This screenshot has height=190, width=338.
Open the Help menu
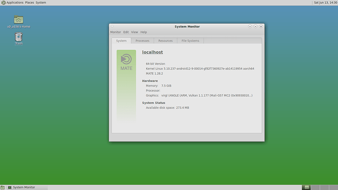pos(144,32)
